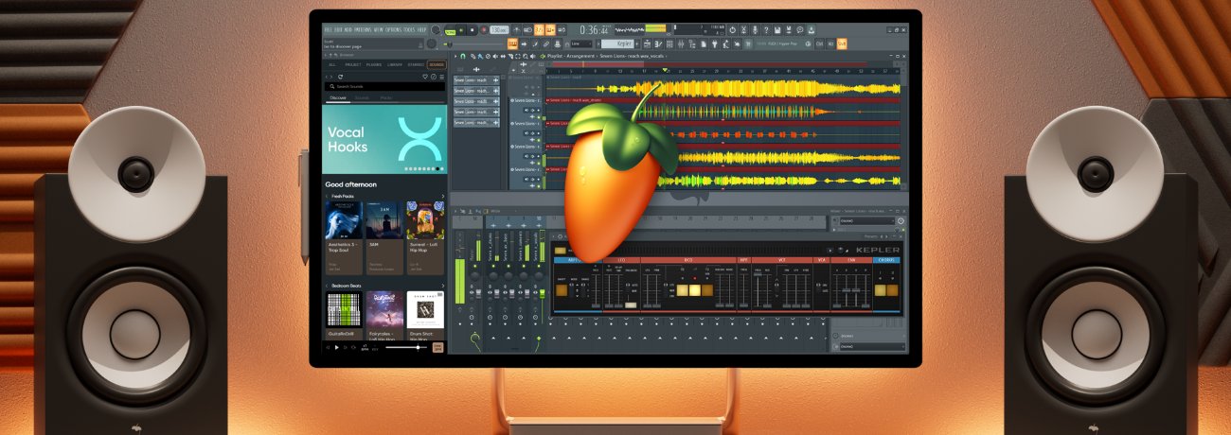The height and width of the screenshot is (435, 1231).
Task: Toggle the 3.2 countdown-before-recording button
Action: [x=539, y=30]
